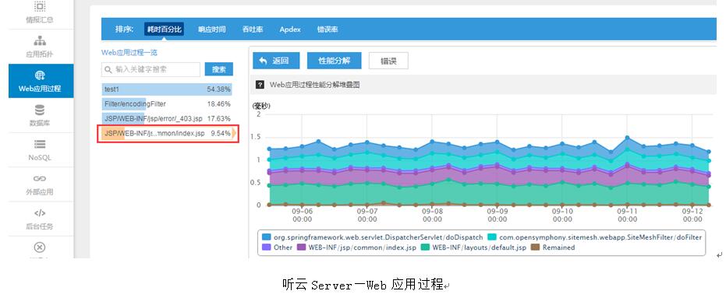Sort by 响应时间
This screenshot has height=298, width=726.
pyautogui.click(x=211, y=29)
